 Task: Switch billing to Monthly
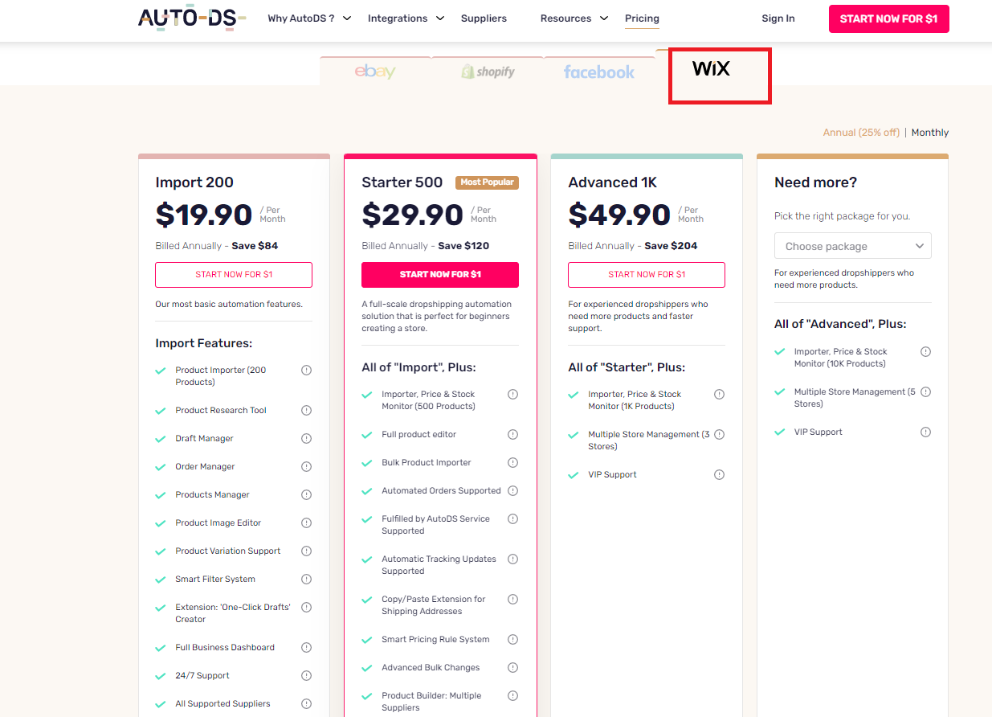(929, 133)
